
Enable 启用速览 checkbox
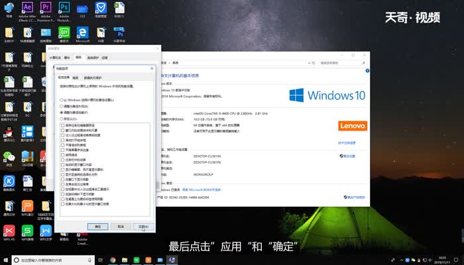(63, 154)
